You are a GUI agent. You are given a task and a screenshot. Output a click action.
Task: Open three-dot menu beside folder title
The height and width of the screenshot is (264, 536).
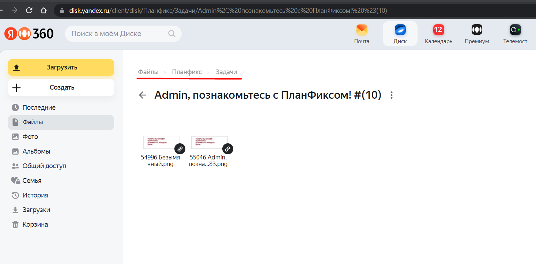point(392,95)
